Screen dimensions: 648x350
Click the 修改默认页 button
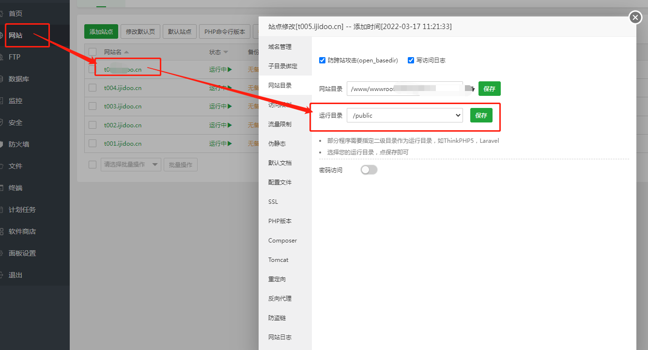140,31
